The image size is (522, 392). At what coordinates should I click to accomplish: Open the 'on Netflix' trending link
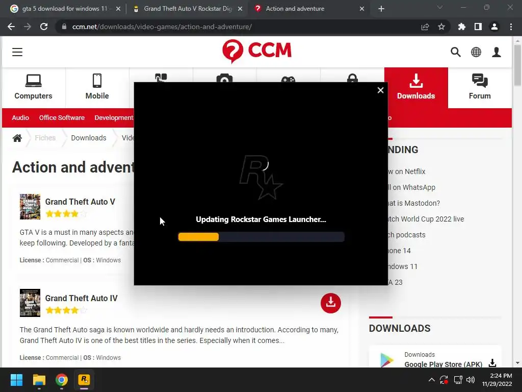[x=406, y=171]
